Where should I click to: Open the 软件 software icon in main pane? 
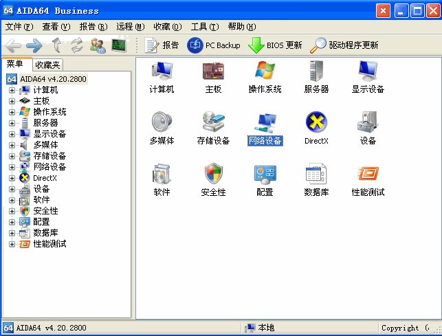tap(162, 180)
